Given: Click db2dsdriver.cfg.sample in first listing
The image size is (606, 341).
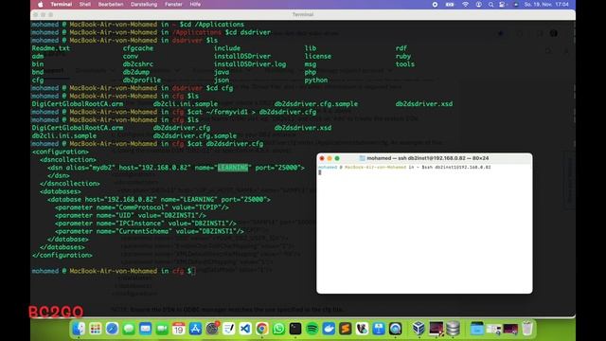Looking at the screenshot, I should point(316,103).
